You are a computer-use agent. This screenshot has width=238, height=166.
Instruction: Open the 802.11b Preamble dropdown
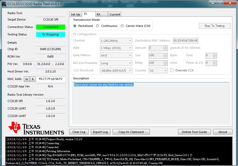pos(116,63)
